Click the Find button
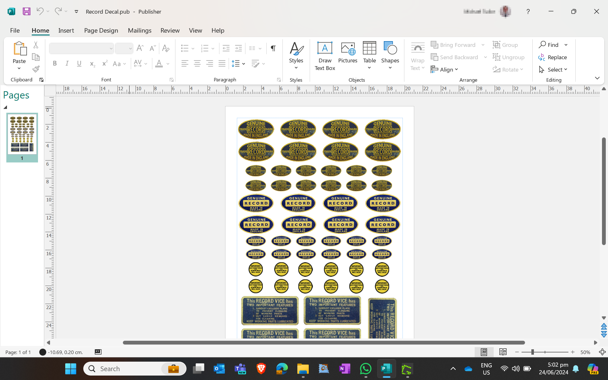 549,45
